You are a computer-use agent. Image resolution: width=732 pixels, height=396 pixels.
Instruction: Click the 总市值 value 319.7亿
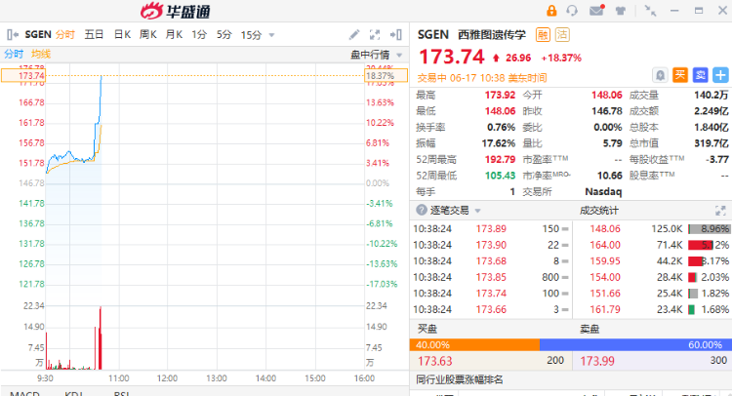[x=711, y=143]
